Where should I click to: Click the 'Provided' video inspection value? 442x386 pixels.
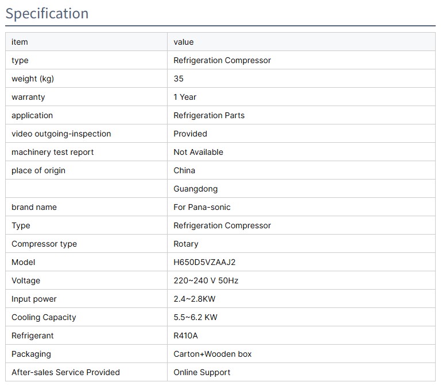190,134
